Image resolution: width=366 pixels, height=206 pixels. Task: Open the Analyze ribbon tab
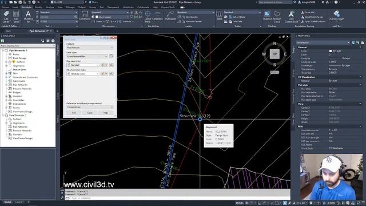point(50,7)
